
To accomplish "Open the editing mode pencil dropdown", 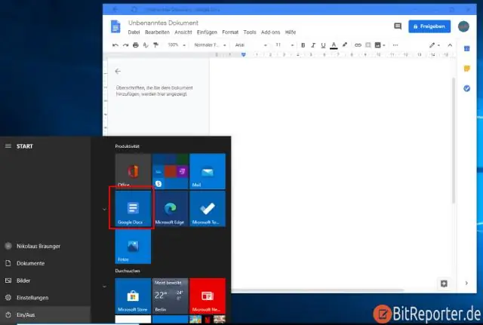I will click(435, 45).
